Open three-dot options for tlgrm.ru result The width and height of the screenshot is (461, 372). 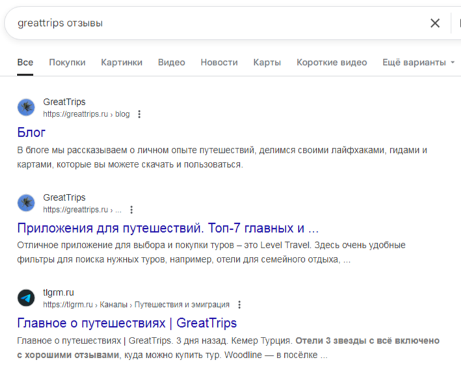point(239,304)
